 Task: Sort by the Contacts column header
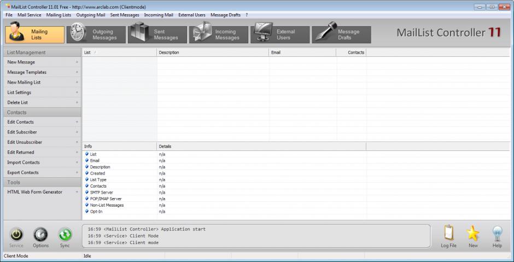(351, 53)
